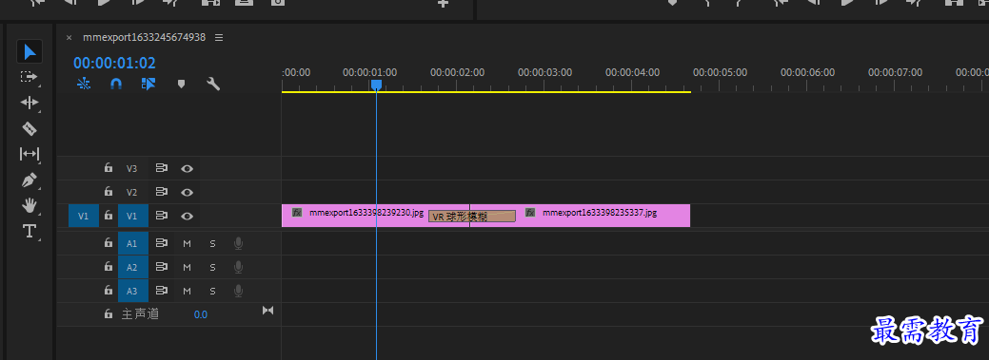This screenshot has width=989, height=360.
Task: Click the 00:00:01:02 playhead timecode
Action: point(114,63)
